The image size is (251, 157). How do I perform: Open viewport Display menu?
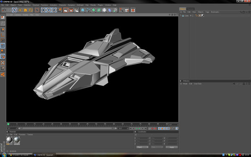coord(25,15)
